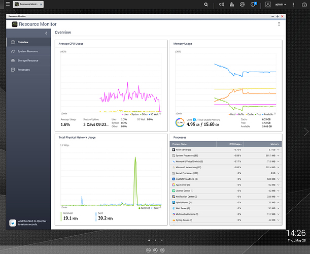Screen dimensions: 310x254
Task: Sort table by CPU Usage header
Action: tap(230, 144)
